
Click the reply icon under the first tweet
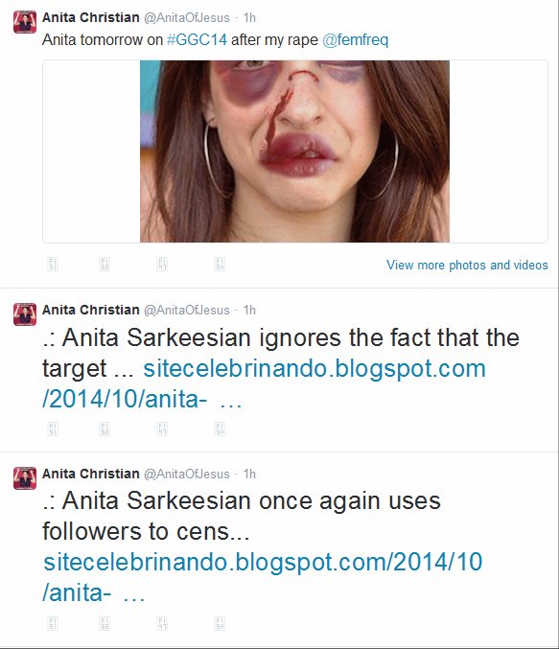click(x=53, y=264)
